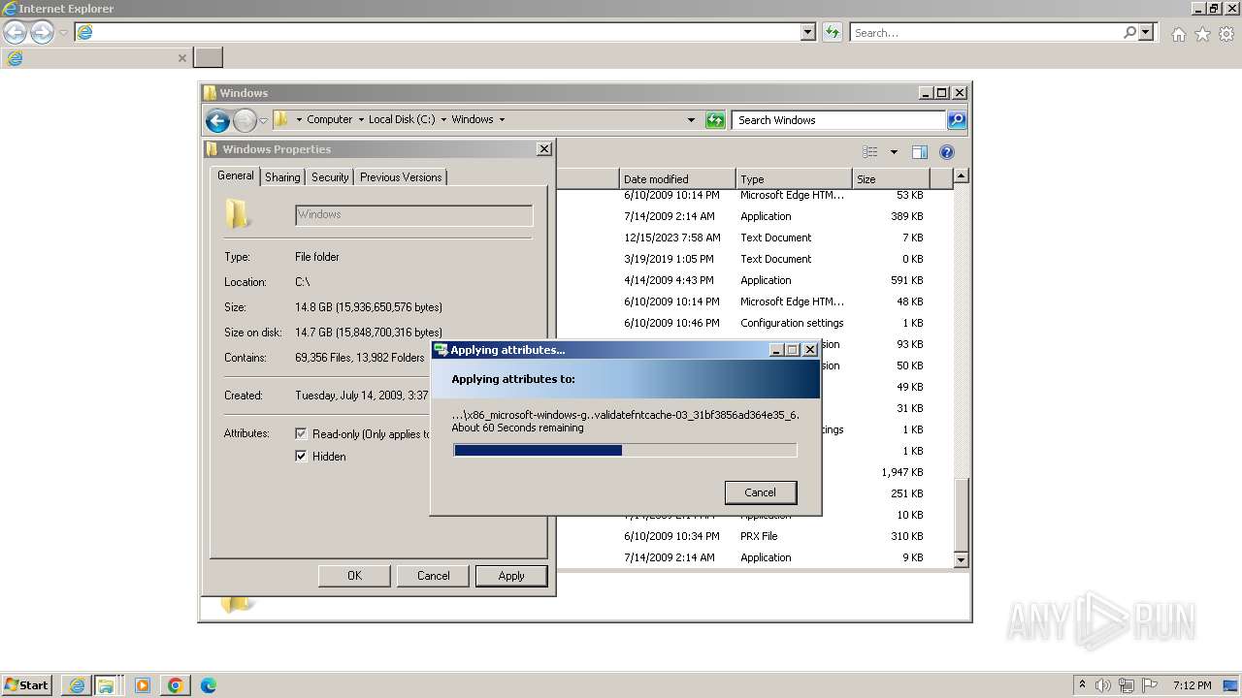This screenshot has height=698, width=1242.
Task: Toggle the Hidden attribute checkbox
Action: (x=301, y=457)
